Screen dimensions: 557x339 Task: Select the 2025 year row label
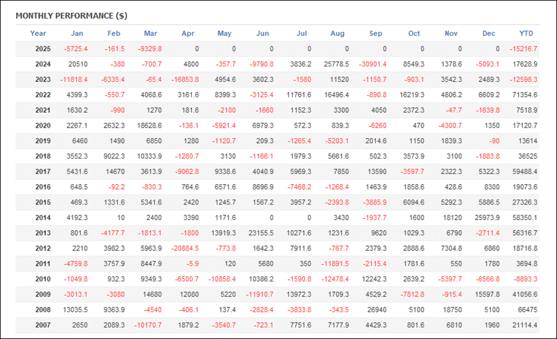pyautogui.click(x=43, y=49)
